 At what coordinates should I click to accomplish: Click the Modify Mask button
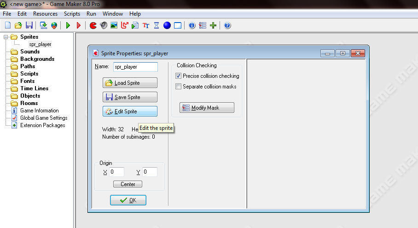click(x=207, y=107)
